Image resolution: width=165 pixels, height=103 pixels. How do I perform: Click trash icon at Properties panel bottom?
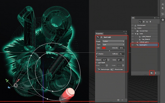(122, 100)
